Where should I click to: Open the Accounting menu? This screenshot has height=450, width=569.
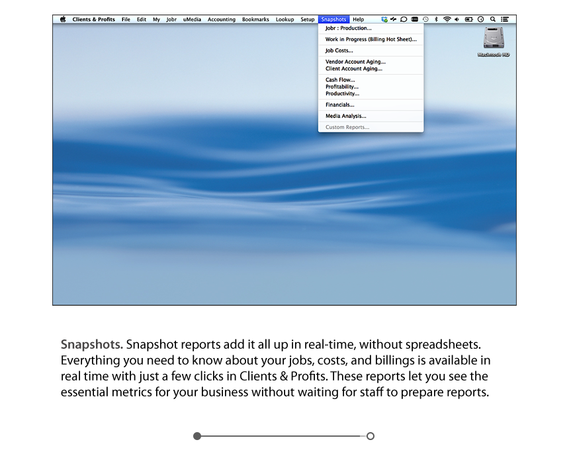[x=221, y=19]
